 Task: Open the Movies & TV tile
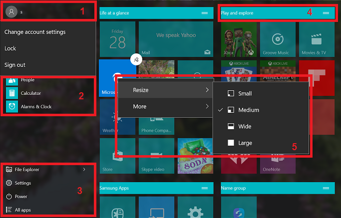[317, 39]
